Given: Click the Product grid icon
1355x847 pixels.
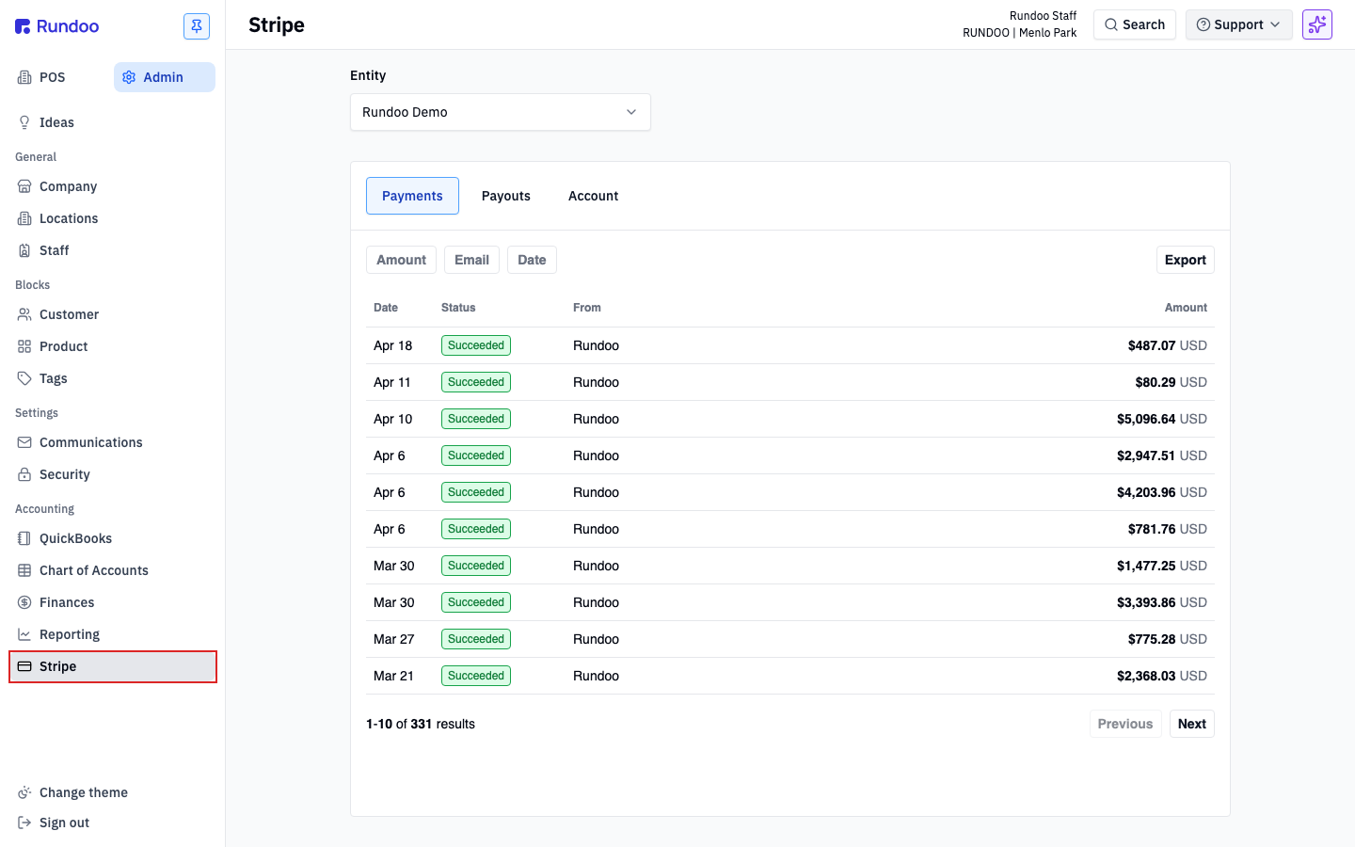Looking at the screenshot, I should tap(24, 346).
